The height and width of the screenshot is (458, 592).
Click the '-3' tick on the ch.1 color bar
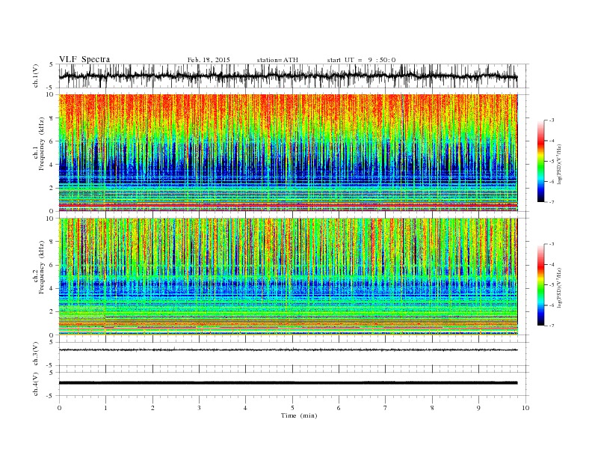click(551, 120)
